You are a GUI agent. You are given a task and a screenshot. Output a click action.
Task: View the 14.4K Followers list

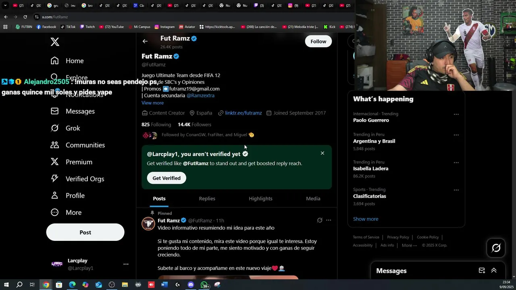click(x=194, y=125)
